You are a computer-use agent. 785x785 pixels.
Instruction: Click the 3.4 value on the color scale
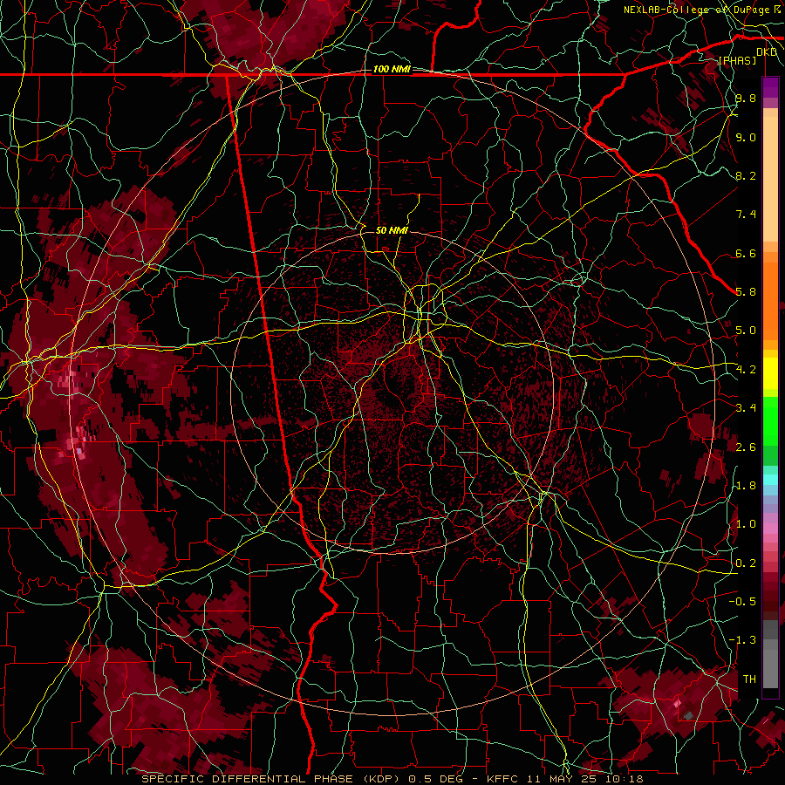(746, 408)
